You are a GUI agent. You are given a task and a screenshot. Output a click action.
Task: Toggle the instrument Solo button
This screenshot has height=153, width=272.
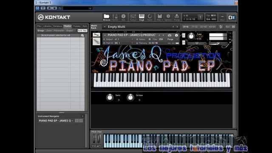point(184,36)
